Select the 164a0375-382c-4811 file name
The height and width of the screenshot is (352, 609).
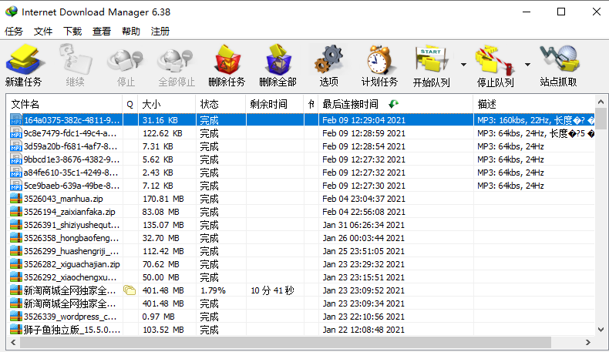tap(72, 120)
